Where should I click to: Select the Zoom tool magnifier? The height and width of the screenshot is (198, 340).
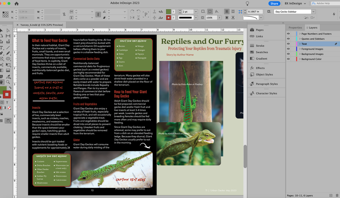(x=7, y=82)
